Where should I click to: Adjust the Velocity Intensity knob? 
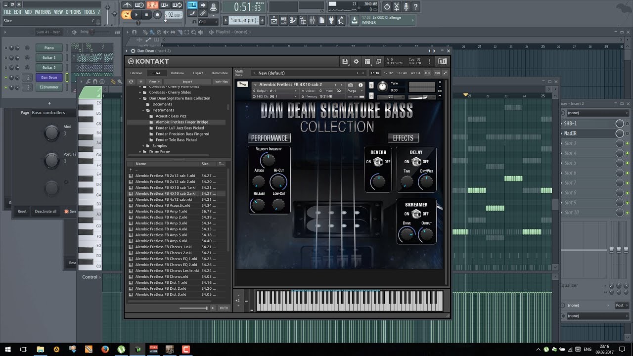(x=268, y=159)
